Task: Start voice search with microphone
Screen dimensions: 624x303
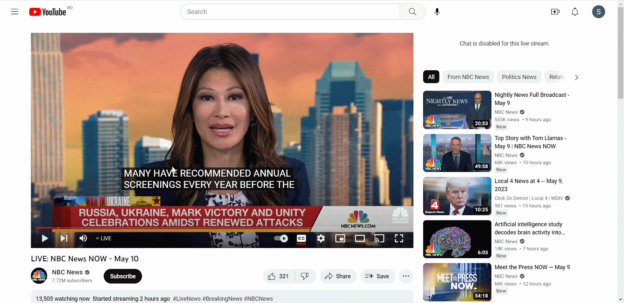Action: click(437, 12)
